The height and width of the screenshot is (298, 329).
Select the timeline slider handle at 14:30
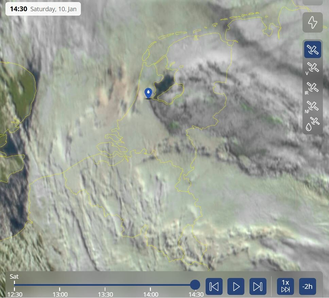click(195, 285)
